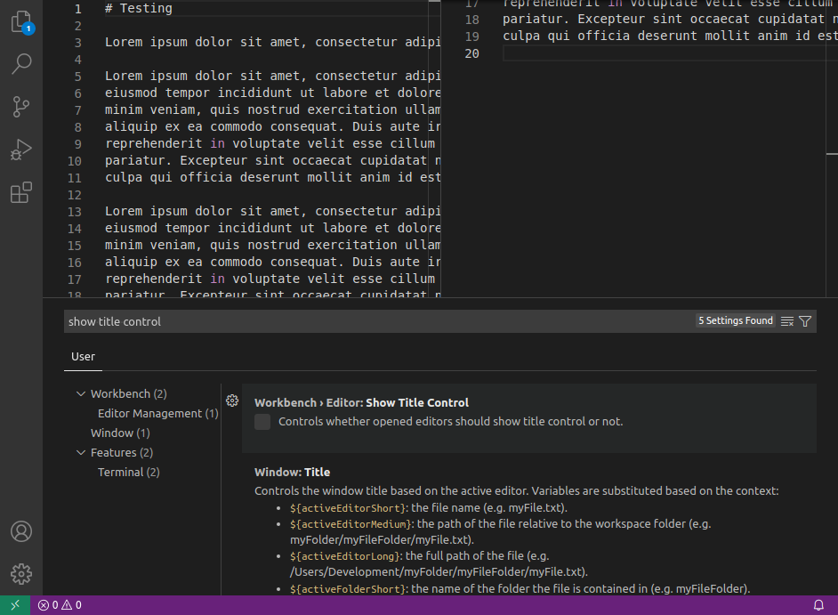Click the ${activeFolderShort} variable text
Viewport: 838px width, 615px height.
coord(348,589)
